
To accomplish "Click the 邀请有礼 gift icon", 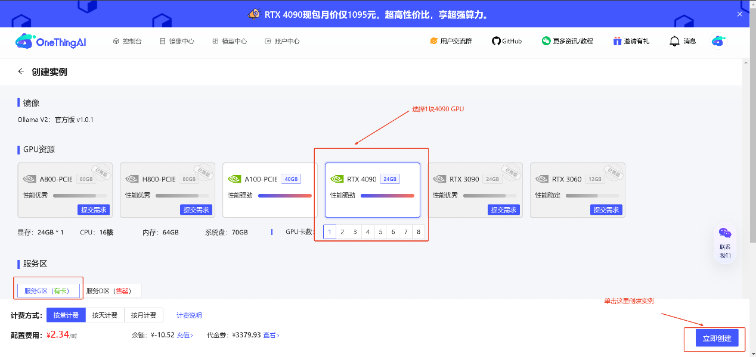I will click(x=617, y=41).
